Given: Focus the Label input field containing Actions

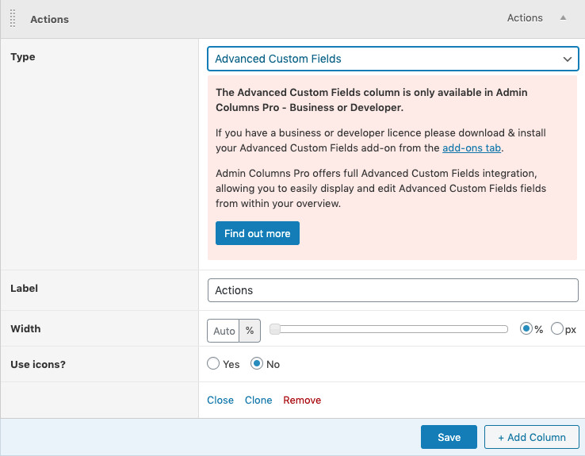Looking at the screenshot, I should 393,290.
